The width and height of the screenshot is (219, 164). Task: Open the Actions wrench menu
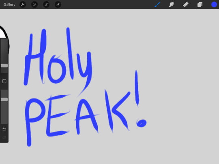pyautogui.click(x=23, y=4)
